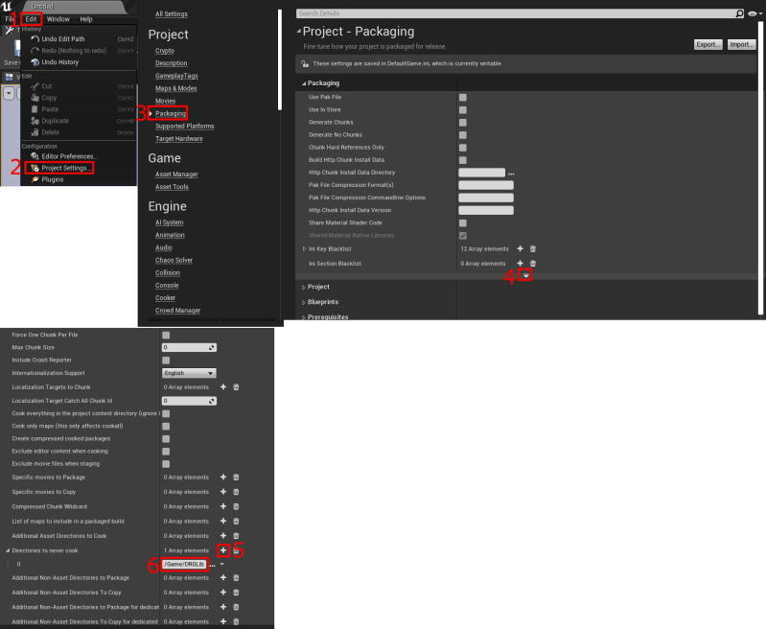This screenshot has width=766, height=629.
Task: Add element to Ini Key Blacklist
Action: 521,248
